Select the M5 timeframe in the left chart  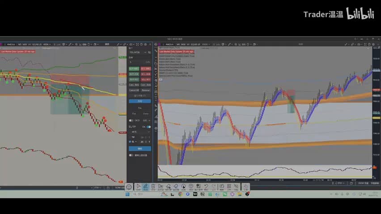click(x=20, y=45)
